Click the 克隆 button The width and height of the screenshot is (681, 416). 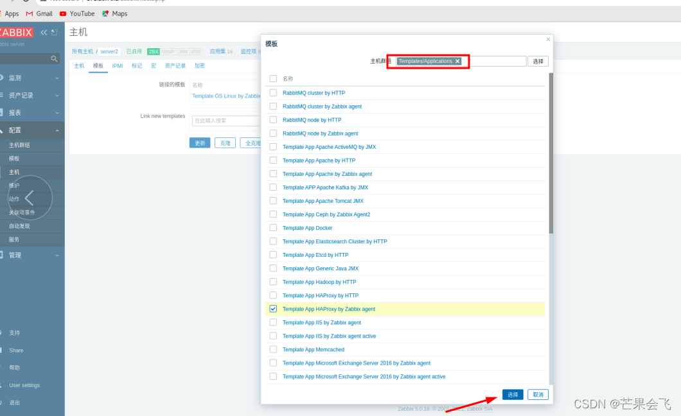tap(225, 143)
